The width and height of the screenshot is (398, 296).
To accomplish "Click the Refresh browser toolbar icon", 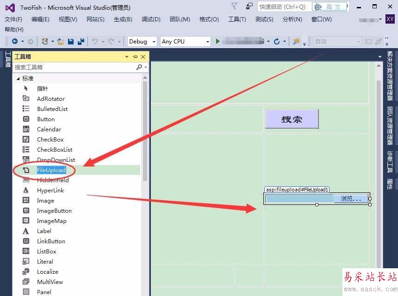I will tap(277, 41).
